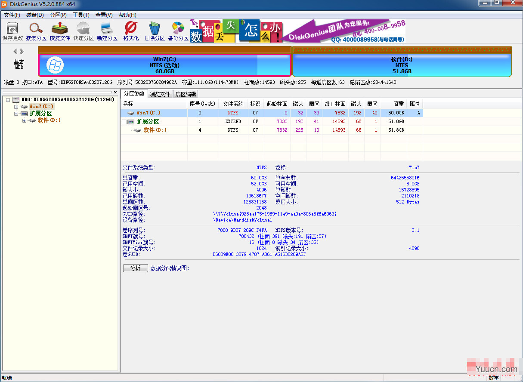Click volume GUID path value

tap(275, 214)
